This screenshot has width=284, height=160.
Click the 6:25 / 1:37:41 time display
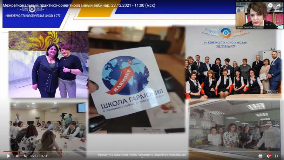tap(40, 156)
